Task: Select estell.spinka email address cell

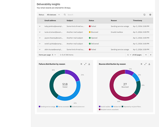Action: 53,44
